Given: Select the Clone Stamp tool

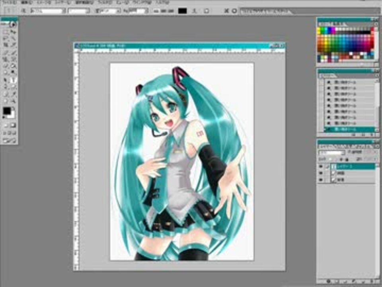Looking at the screenshot, I should (6, 59).
